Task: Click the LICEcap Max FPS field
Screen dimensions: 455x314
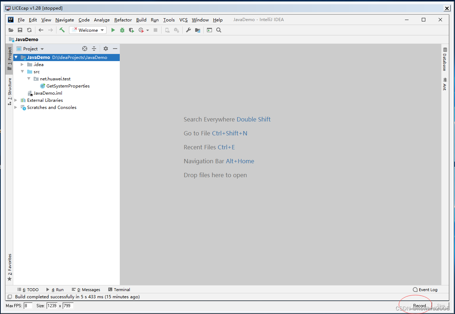Action: click(x=28, y=306)
